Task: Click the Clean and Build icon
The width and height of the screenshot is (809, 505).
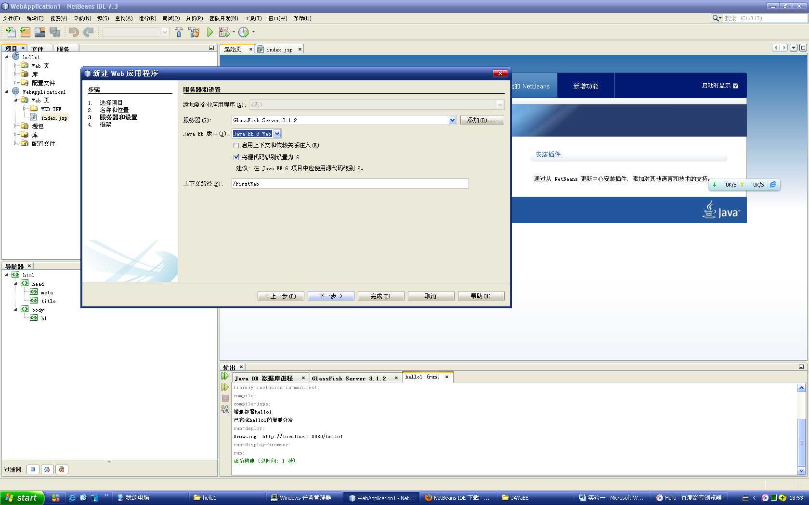Action: pyautogui.click(x=194, y=32)
